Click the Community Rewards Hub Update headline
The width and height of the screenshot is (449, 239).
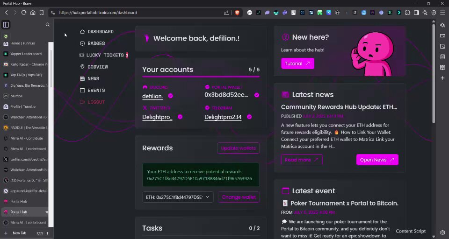point(339,107)
